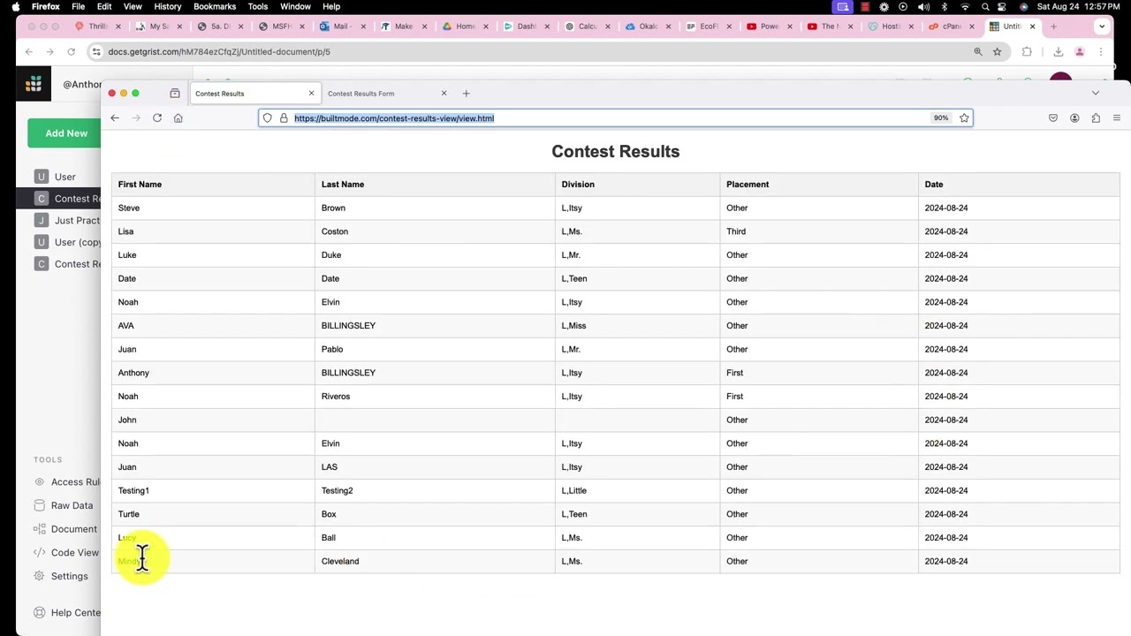Click the Chrome address bar URL
This screenshot has width=1131, height=636.
pos(219,51)
